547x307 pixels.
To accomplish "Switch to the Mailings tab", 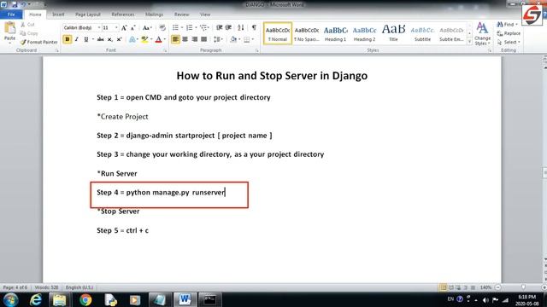I will point(154,14).
